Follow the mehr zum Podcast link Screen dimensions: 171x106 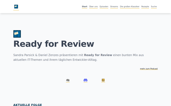tap(149, 69)
